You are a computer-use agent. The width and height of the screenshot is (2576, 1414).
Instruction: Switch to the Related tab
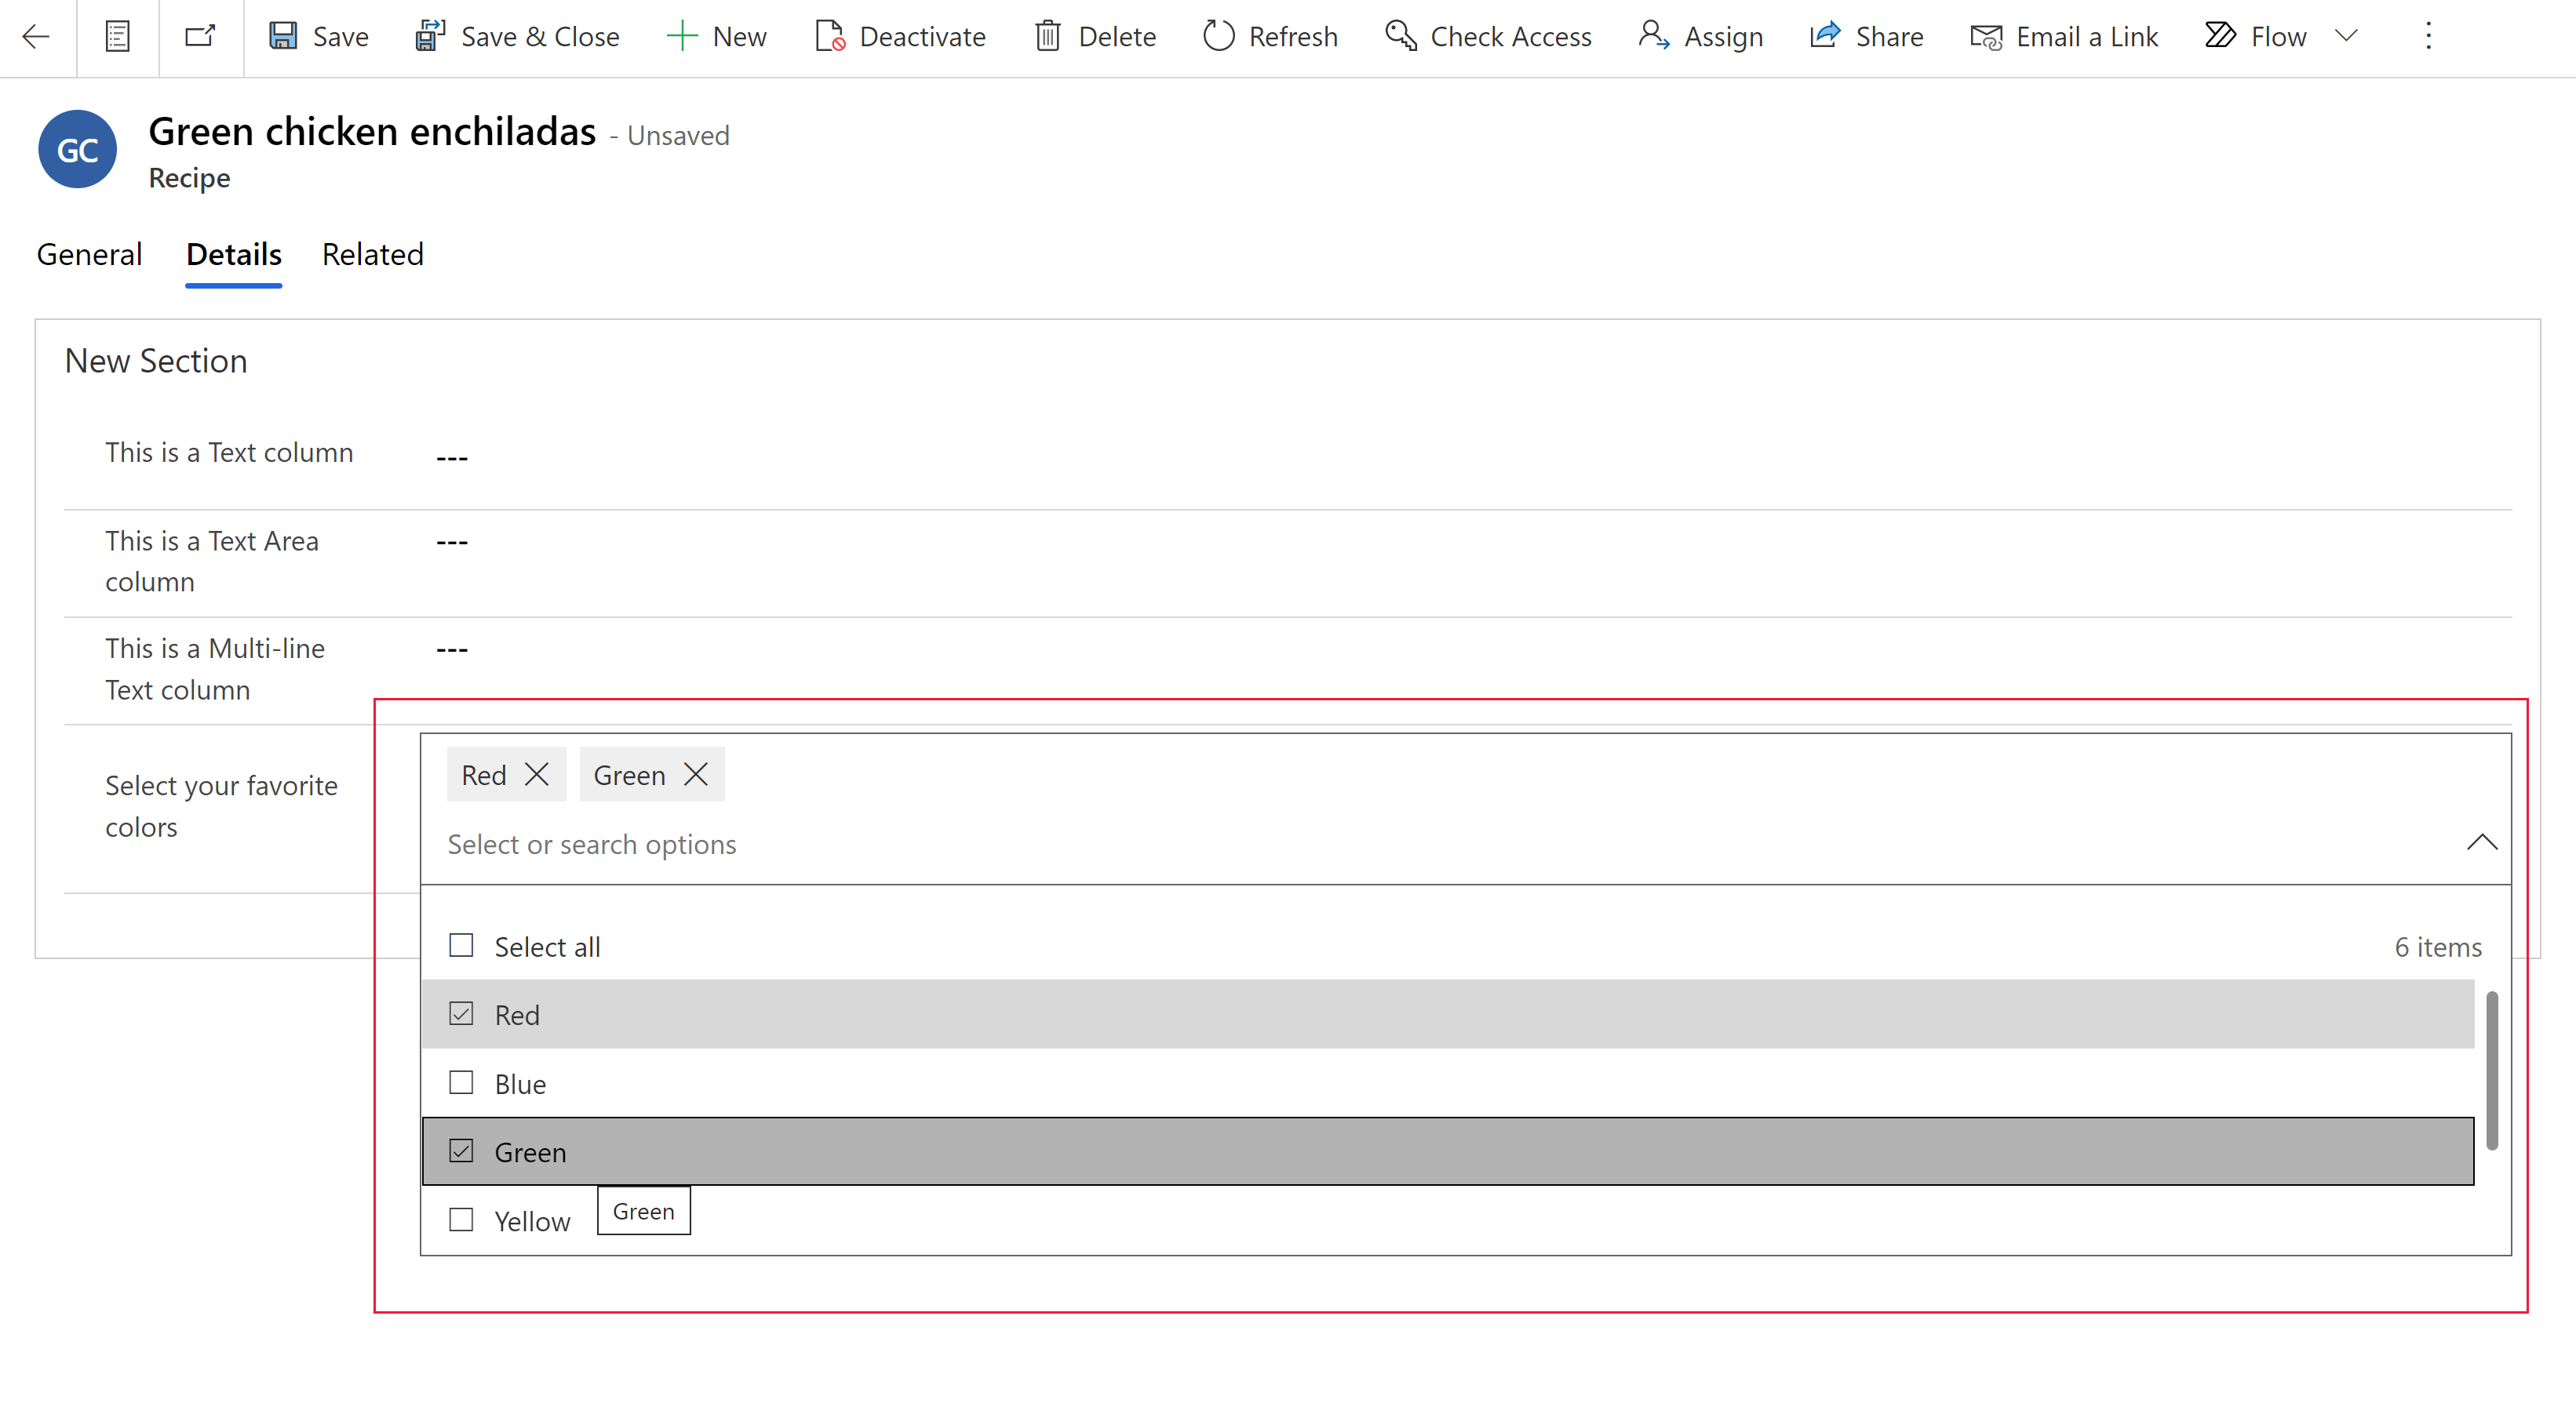373,253
